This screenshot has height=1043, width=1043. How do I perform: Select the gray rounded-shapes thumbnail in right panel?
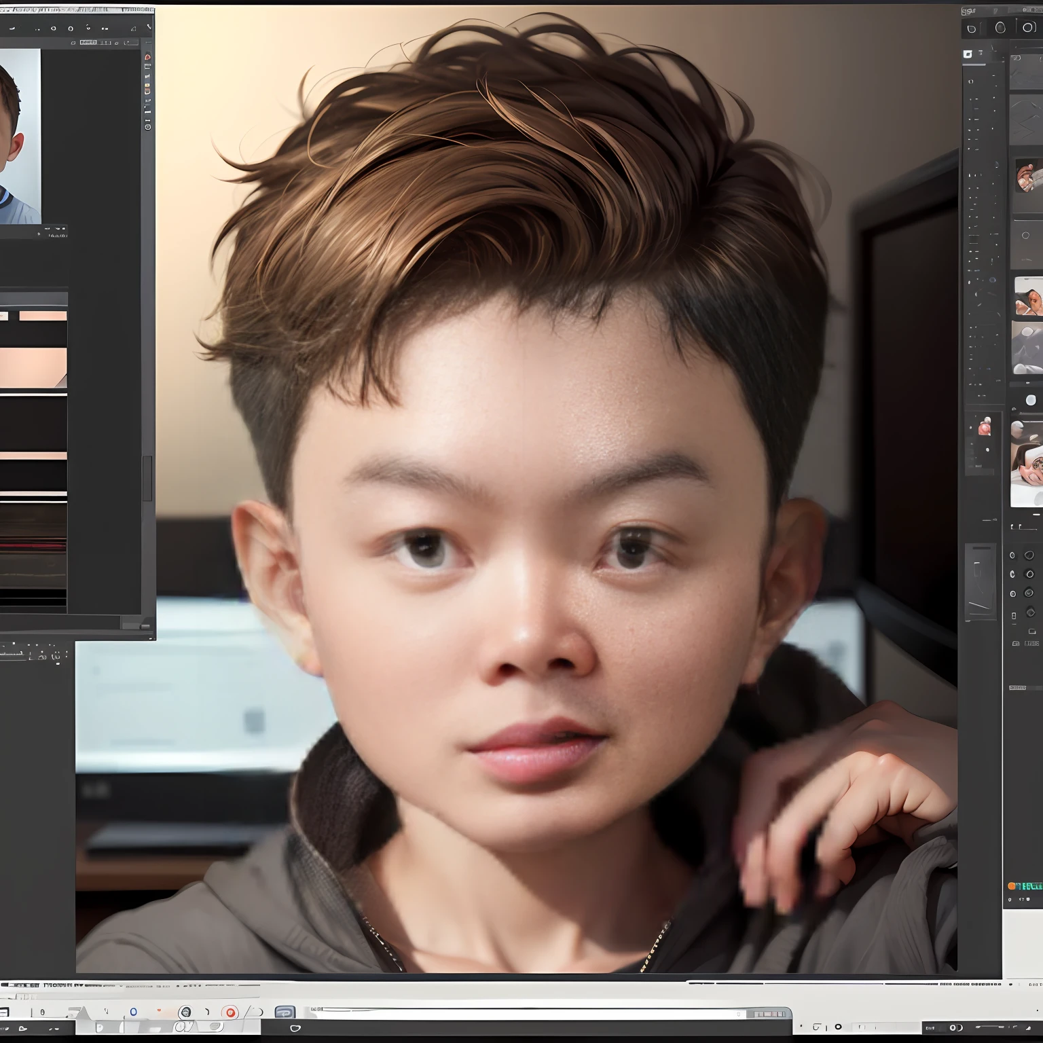[x=1027, y=348]
